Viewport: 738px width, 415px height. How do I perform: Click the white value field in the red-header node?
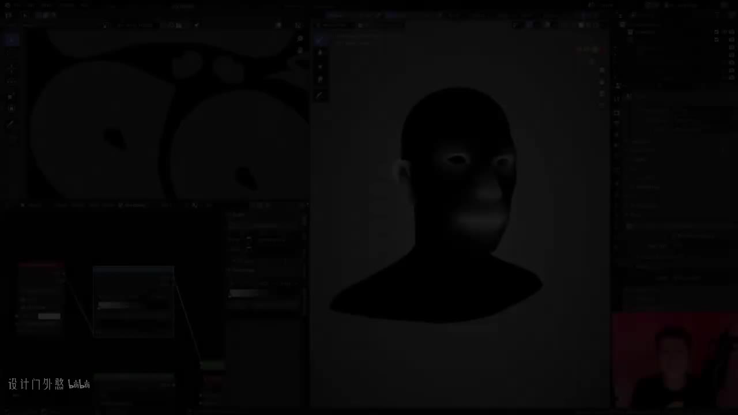click(49, 316)
